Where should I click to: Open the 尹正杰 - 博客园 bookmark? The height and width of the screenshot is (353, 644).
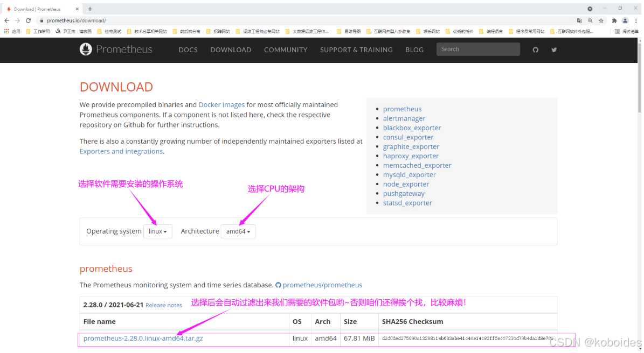pos(73,31)
